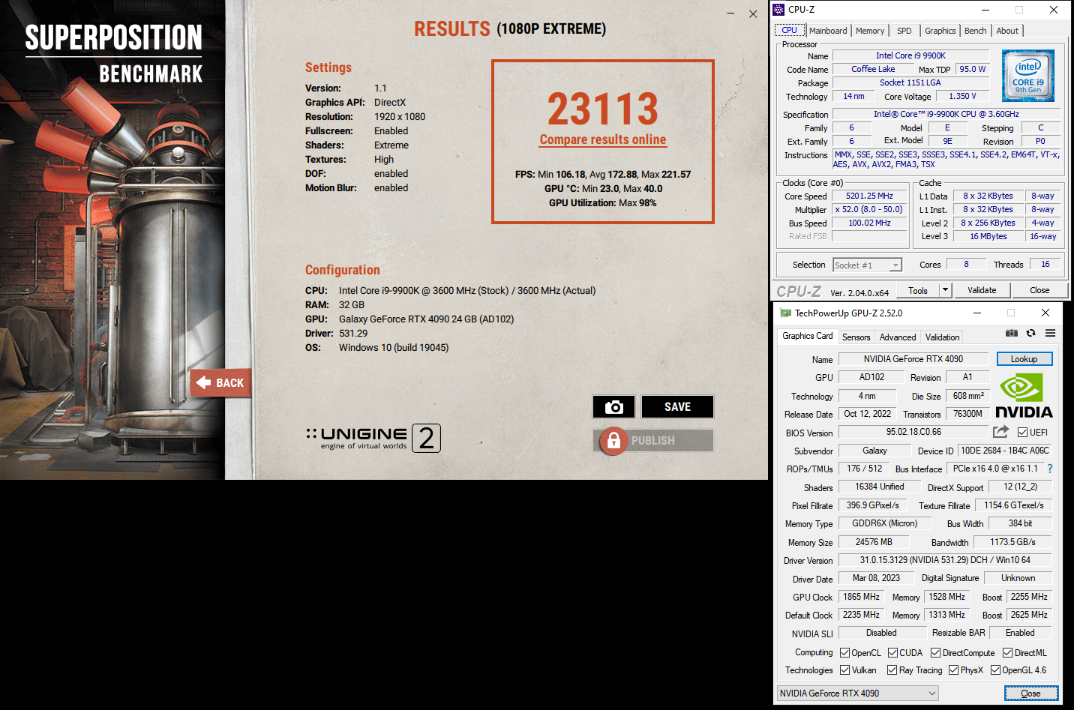This screenshot has height=710, width=1074.
Task: Click the GPU-Z title bar app icon
Action: 785,313
